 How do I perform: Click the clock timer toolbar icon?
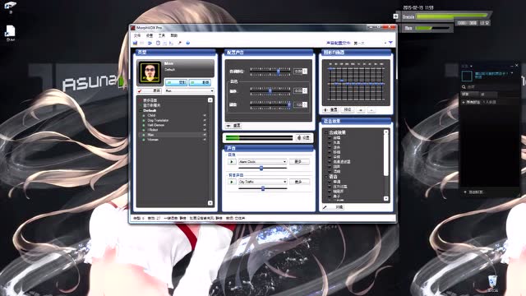tap(158, 43)
